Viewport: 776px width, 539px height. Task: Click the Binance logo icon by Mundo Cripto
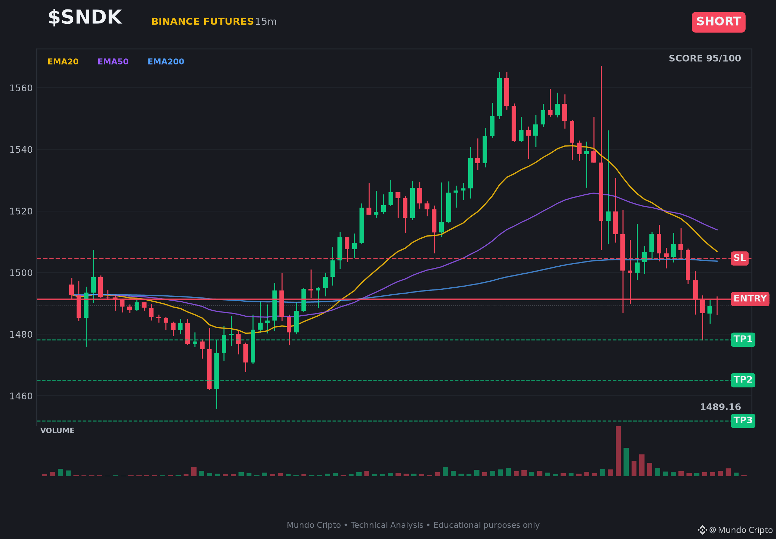pos(702,530)
